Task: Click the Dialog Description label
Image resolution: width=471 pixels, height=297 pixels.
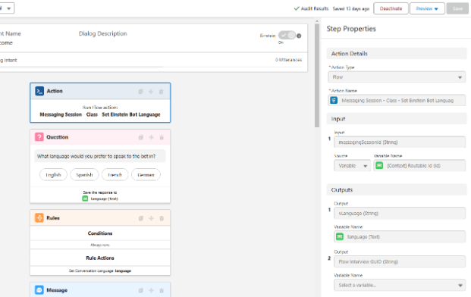Action: pos(102,33)
